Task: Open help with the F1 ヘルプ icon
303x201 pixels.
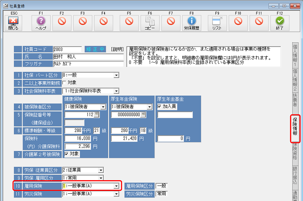Action: [41, 21]
